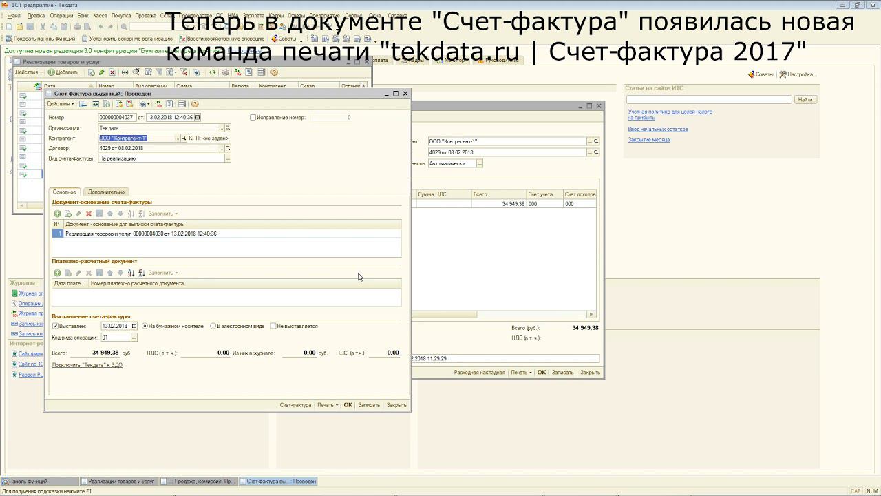Move row down in Документ-основание toolbar
881x496 pixels.
120,214
